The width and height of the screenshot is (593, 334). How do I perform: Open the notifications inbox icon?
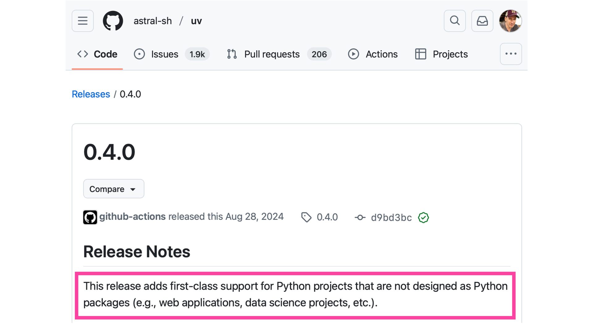click(x=482, y=21)
